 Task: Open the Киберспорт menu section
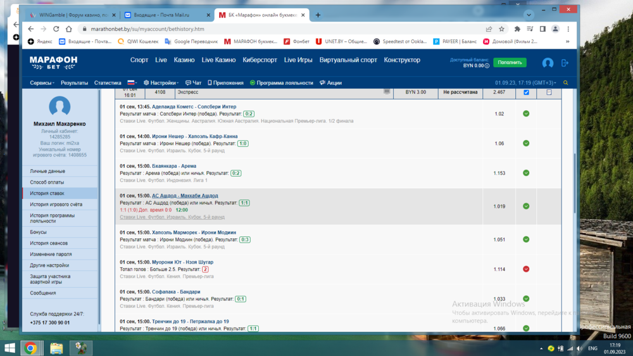point(260,60)
